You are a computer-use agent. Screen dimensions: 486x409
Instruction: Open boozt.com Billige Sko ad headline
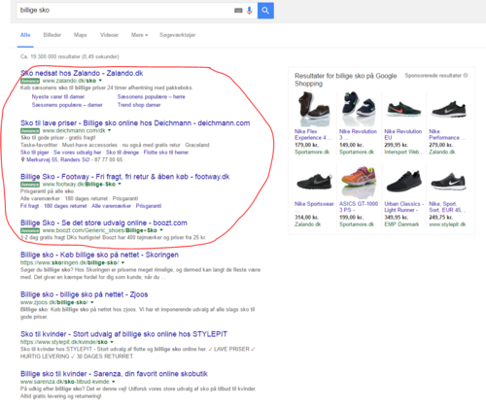point(104,223)
